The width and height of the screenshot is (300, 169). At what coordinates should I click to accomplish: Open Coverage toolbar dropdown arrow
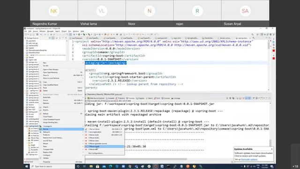(x=86, y=34)
